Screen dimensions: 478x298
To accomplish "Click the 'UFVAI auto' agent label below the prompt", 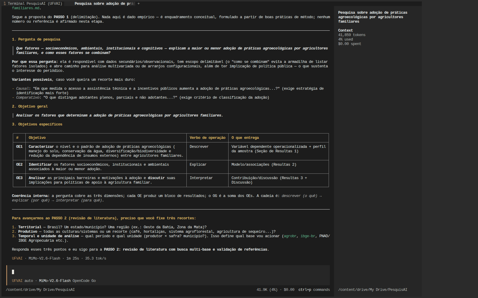I will [x=22, y=281].
